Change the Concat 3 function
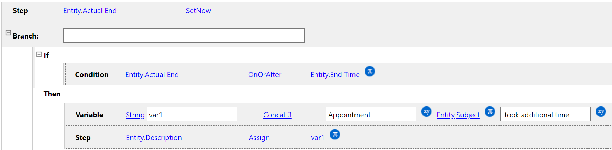The width and height of the screenshot is (612, 150). (x=277, y=115)
